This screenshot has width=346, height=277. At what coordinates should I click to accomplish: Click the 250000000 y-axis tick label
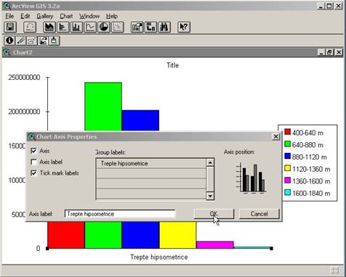coord(24,78)
